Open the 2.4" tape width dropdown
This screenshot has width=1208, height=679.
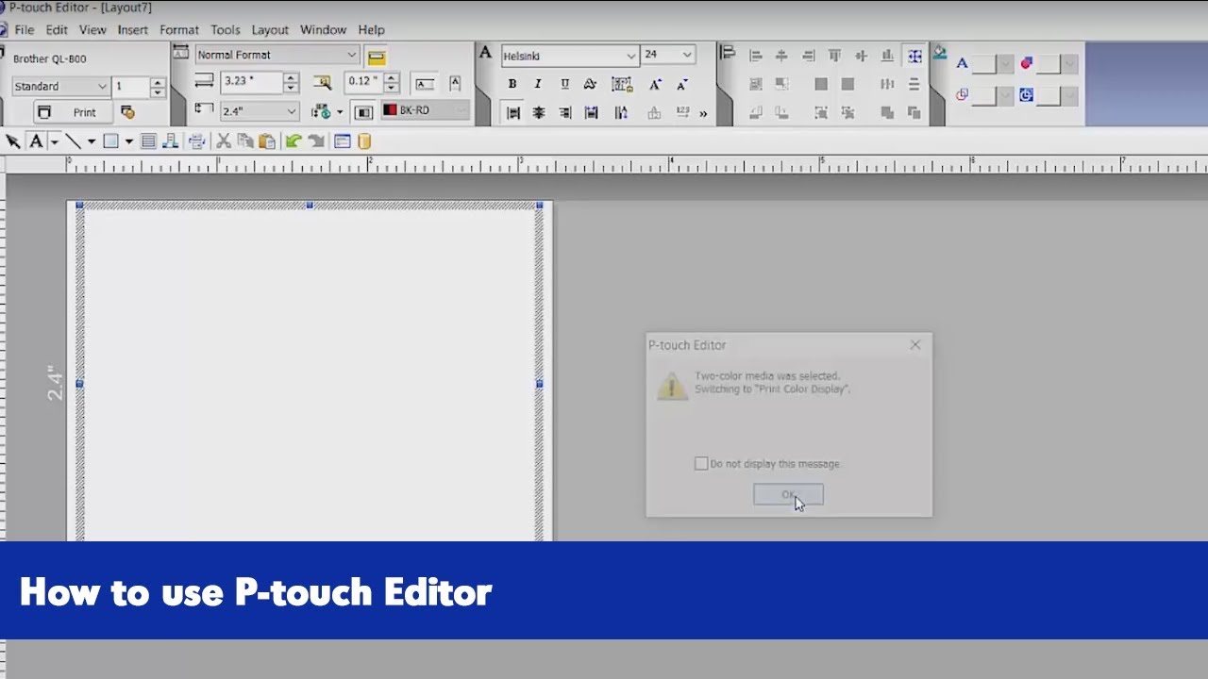click(x=260, y=111)
